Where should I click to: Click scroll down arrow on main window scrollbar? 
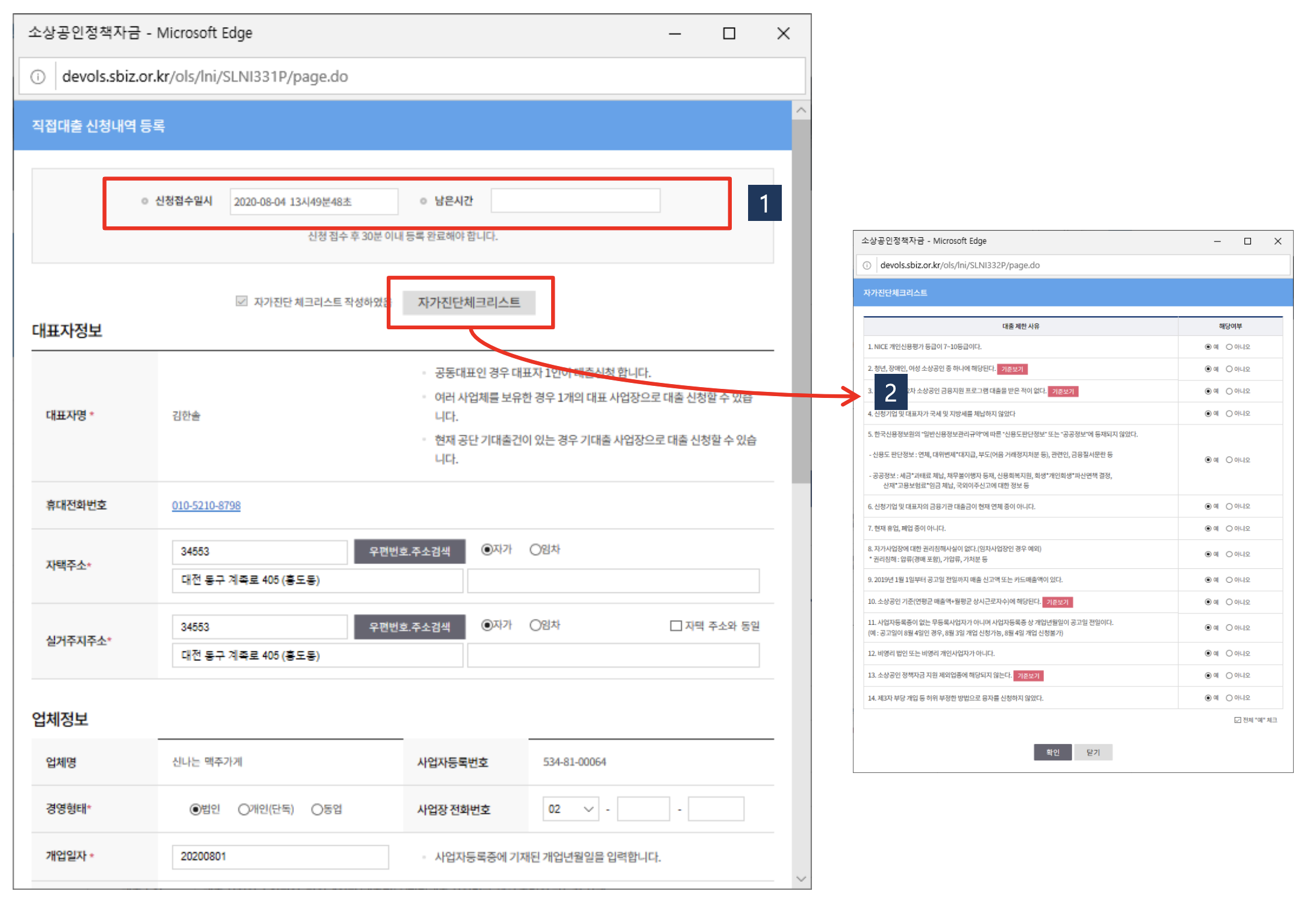pyautogui.click(x=800, y=878)
